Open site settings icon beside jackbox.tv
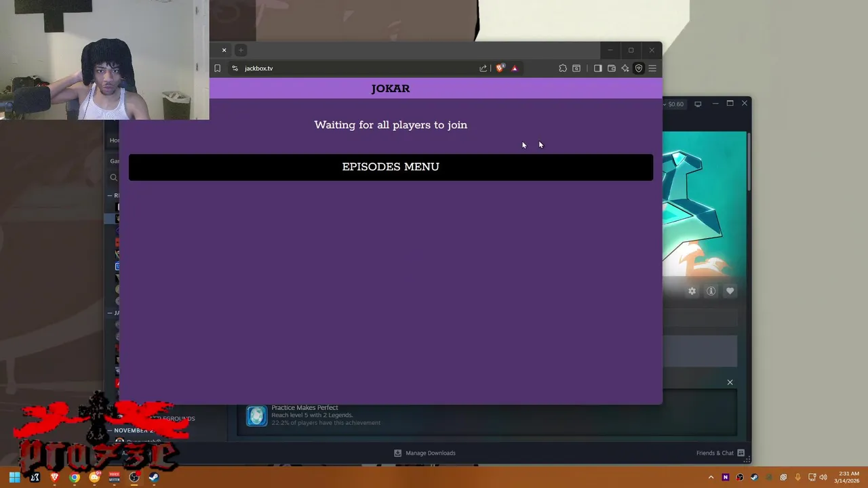This screenshot has width=868, height=488. click(x=235, y=68)
